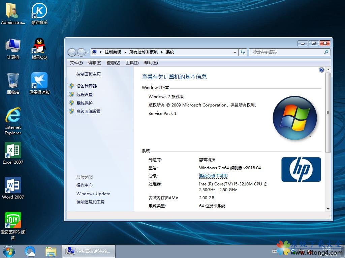This screenshot has height=258, width=345.
Task: Expand the arrow after the address bar icon
Action: [x=100, y=52]
